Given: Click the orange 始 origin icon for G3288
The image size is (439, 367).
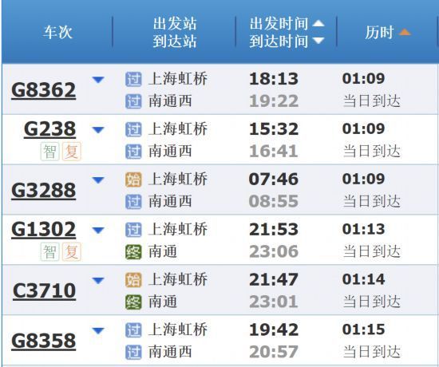Looking at the screenshot, I should click(x=133, y=180).
